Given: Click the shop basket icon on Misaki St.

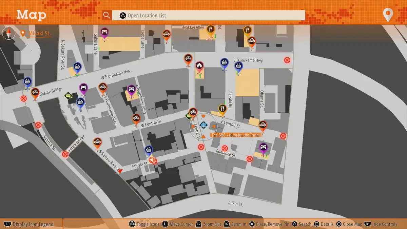Looking at the screenshot, I should [149, 150].
